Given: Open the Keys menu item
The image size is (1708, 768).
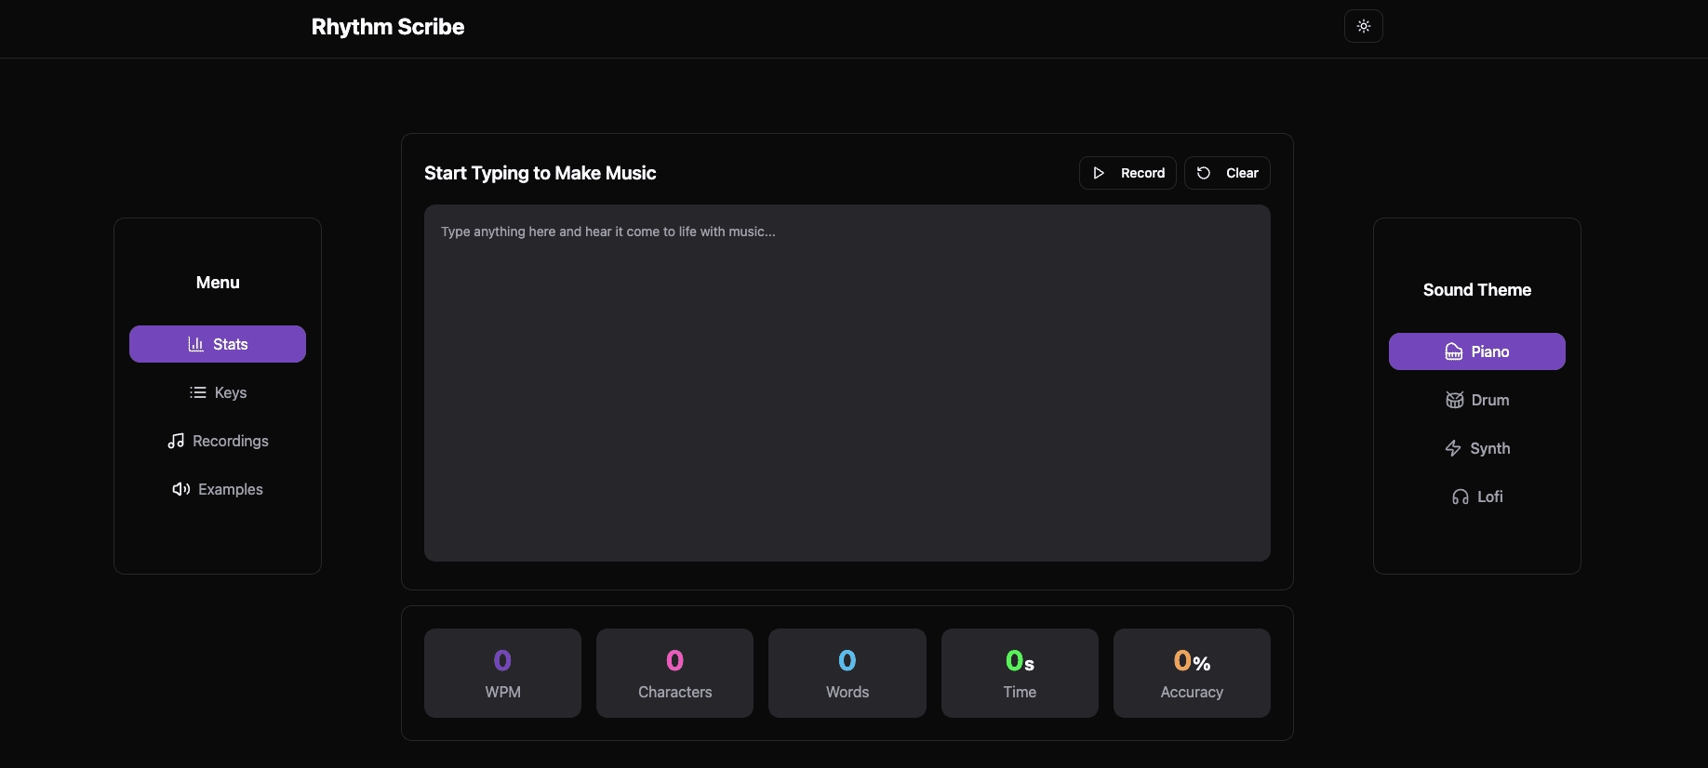Looking at the screenshot, I should 218,392.
